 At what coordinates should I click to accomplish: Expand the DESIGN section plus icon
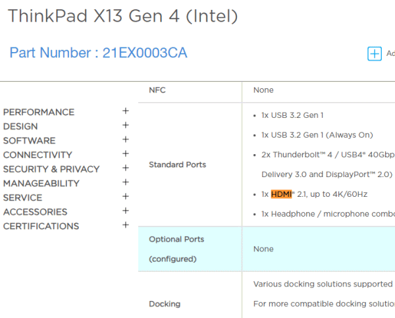coord(126,125)
